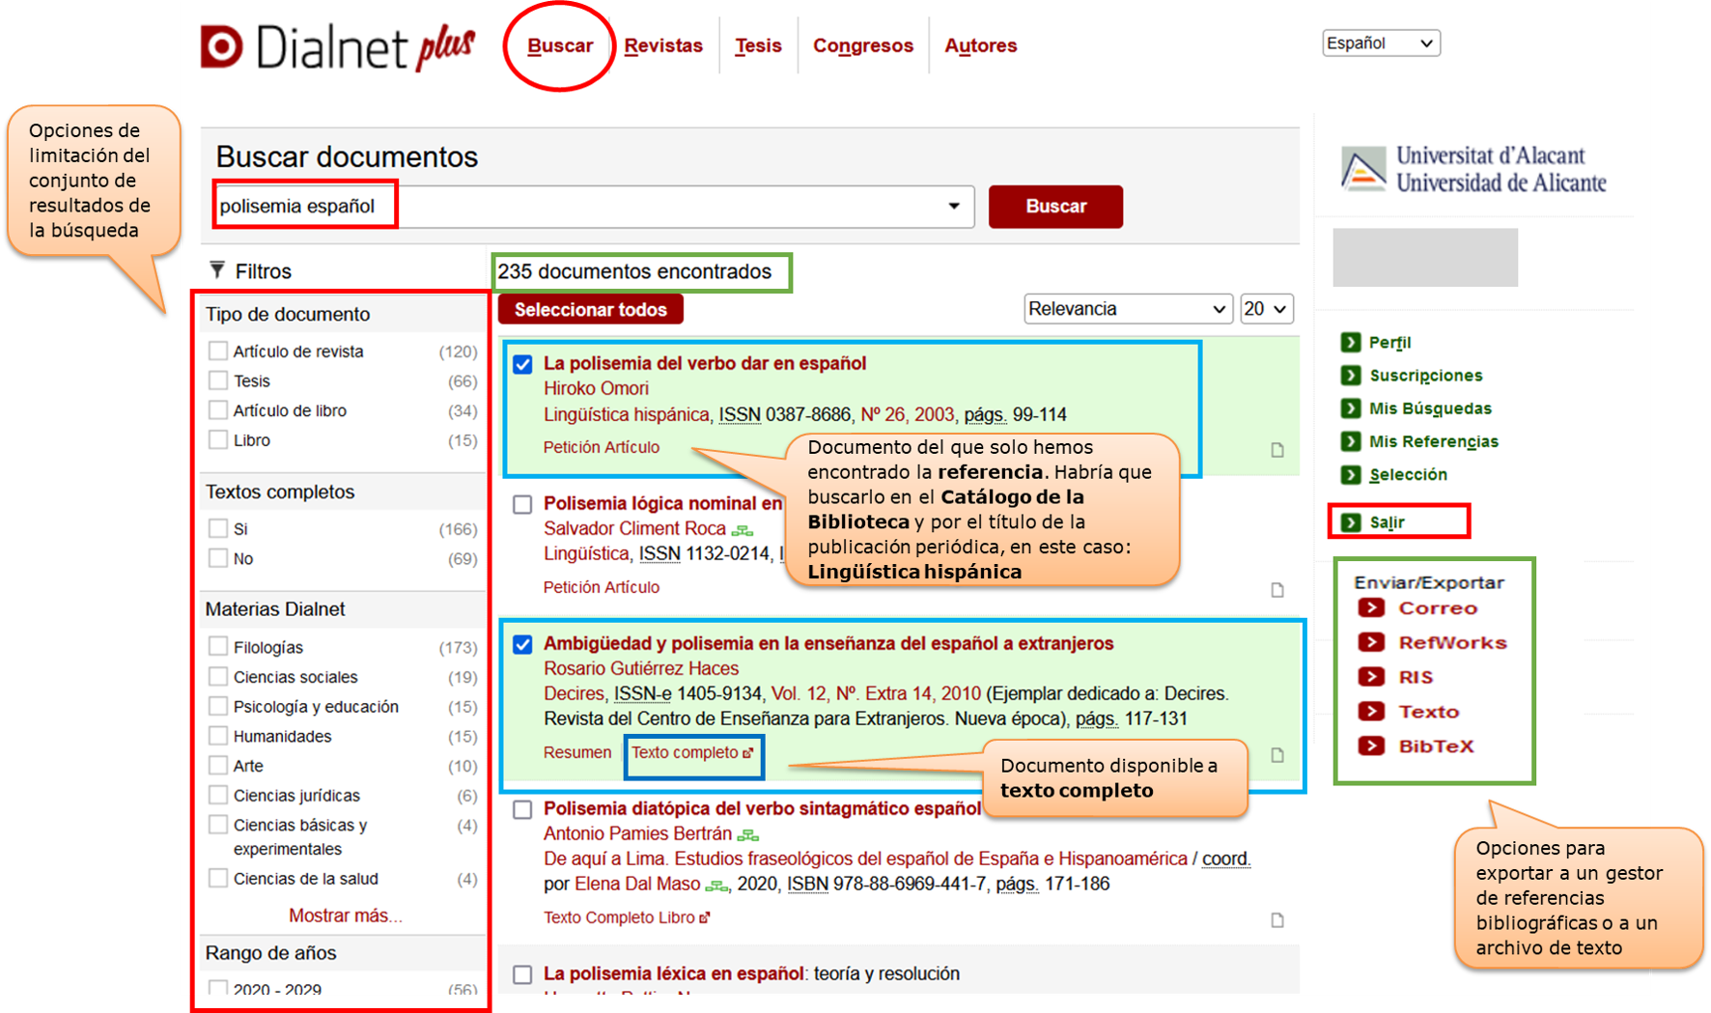Click the search field containing 'polisemia español'

(579, 206)
